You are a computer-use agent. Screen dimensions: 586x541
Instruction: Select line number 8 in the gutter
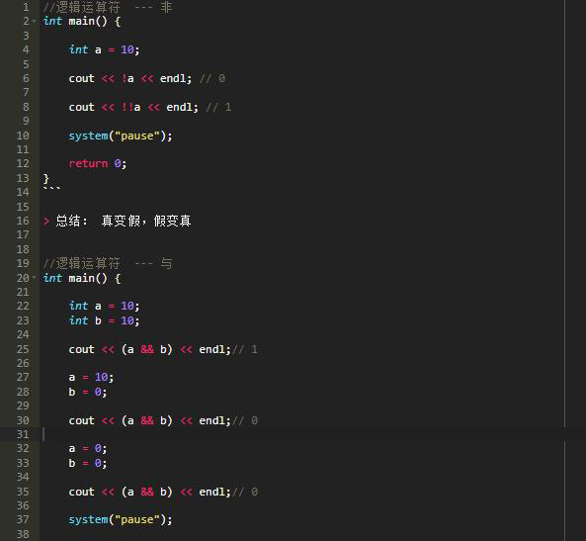click(26, 107)
